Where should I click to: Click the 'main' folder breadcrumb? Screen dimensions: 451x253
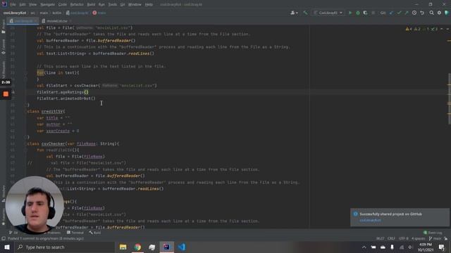click(44, 13)
